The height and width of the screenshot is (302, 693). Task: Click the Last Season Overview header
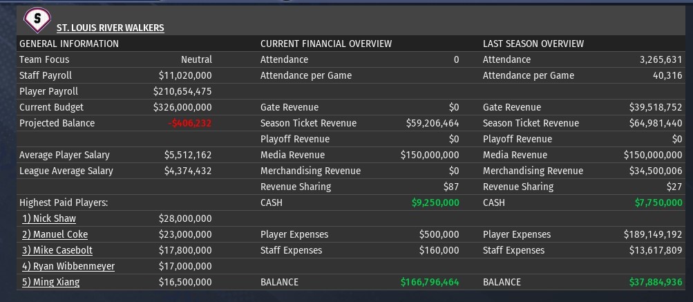coord(533,44)
